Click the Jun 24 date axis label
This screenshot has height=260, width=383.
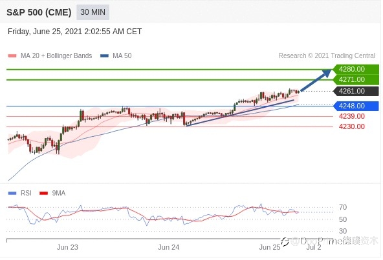coord(169,247)
